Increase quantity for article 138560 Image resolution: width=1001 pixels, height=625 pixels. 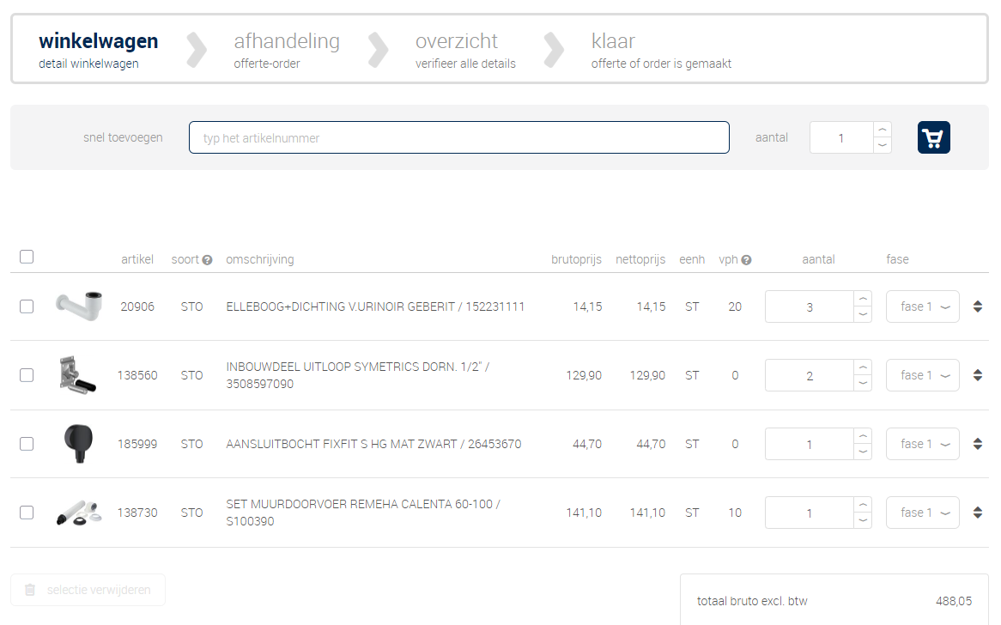tap(863, 367)
